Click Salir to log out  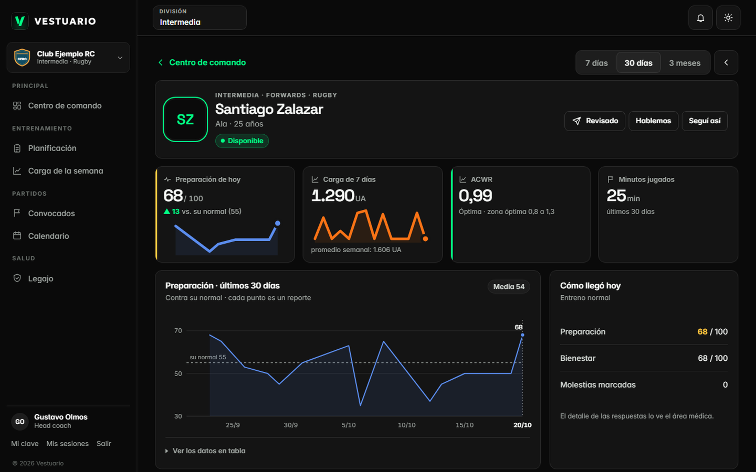point(104,444)
